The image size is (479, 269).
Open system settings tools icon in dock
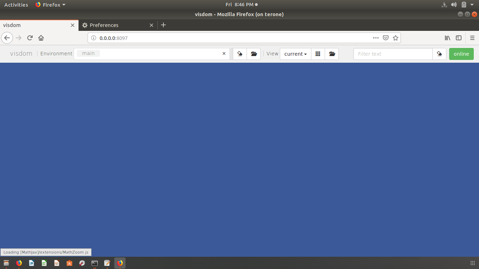click(82, 263)
